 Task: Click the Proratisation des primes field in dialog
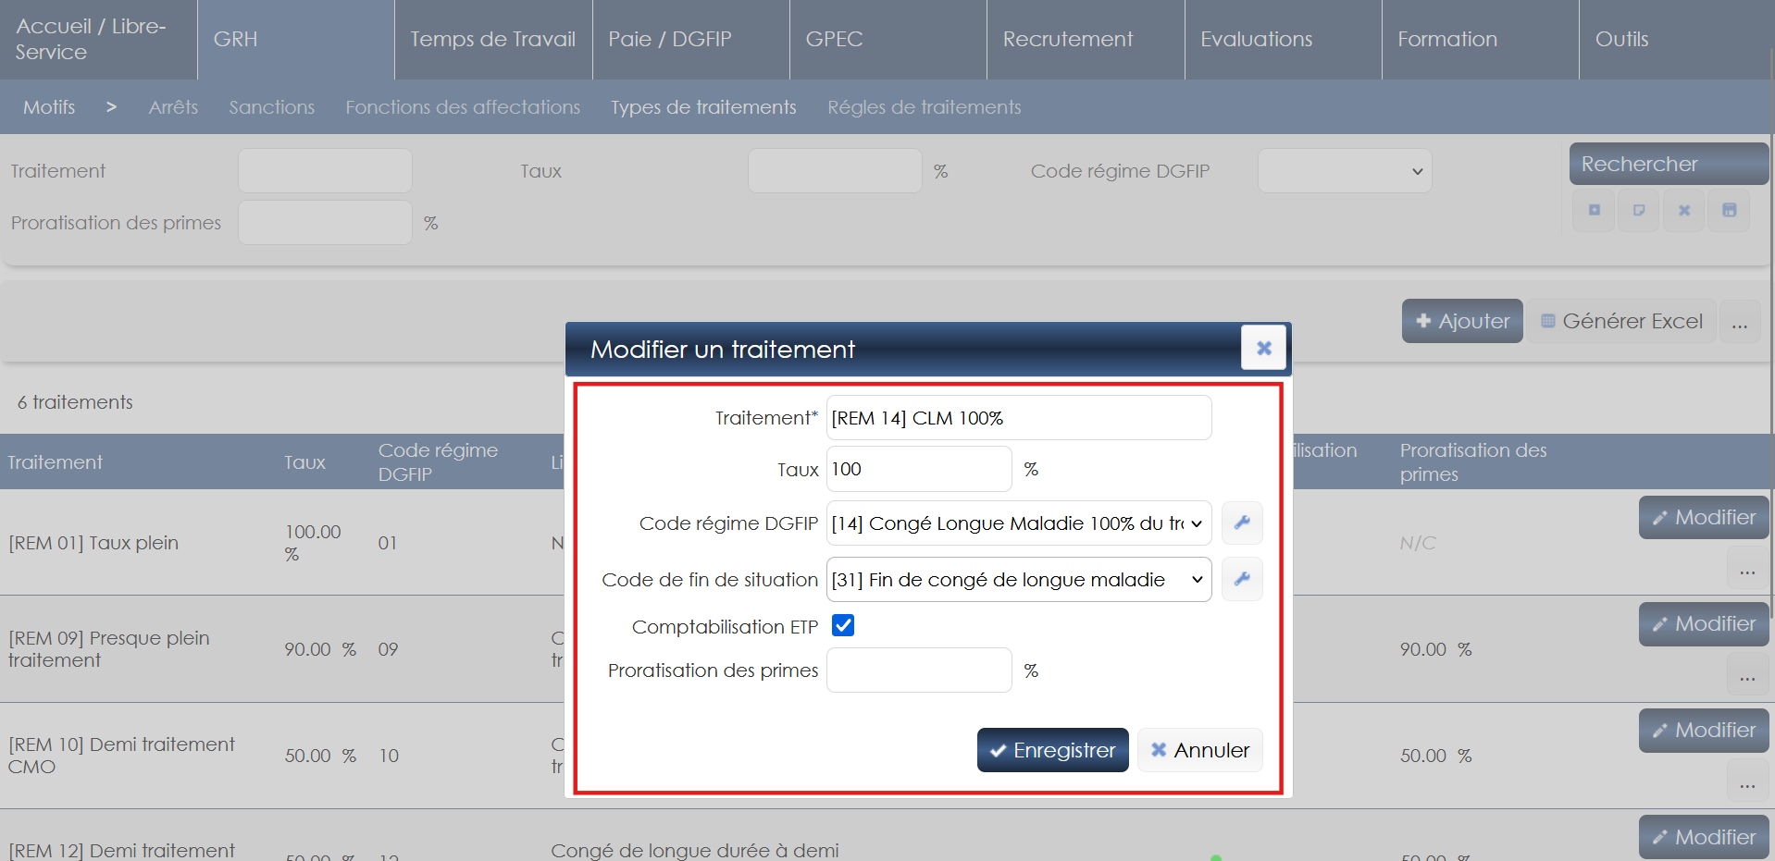tap(918, 670)
